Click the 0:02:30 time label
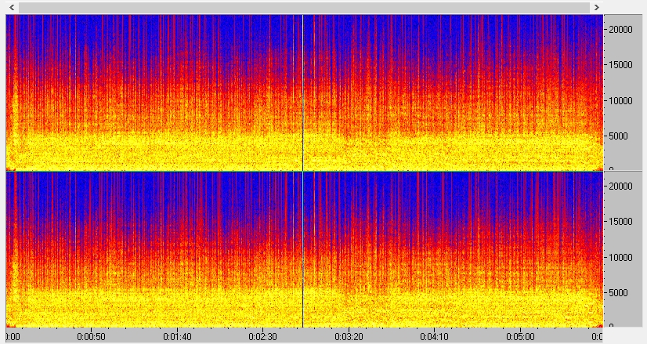The height and width of the screenshot is (344, 647). pos(263,337)
